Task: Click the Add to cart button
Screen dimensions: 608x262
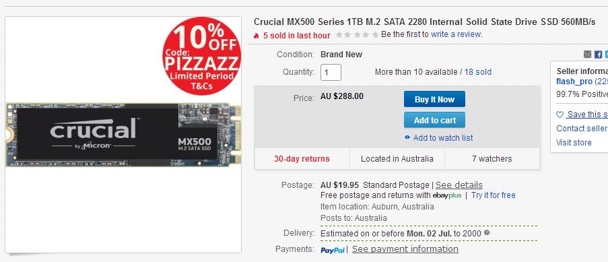Action: coord(434,121)
